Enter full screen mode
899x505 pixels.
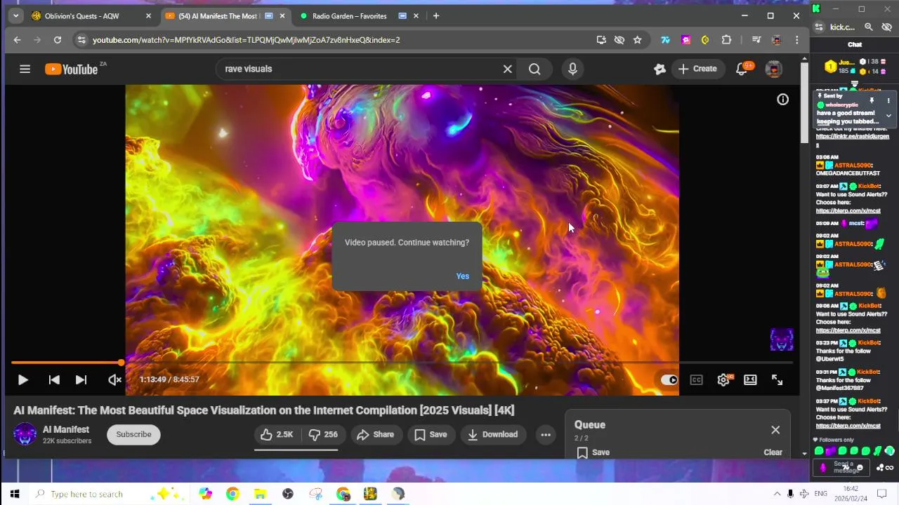point(777,379)
